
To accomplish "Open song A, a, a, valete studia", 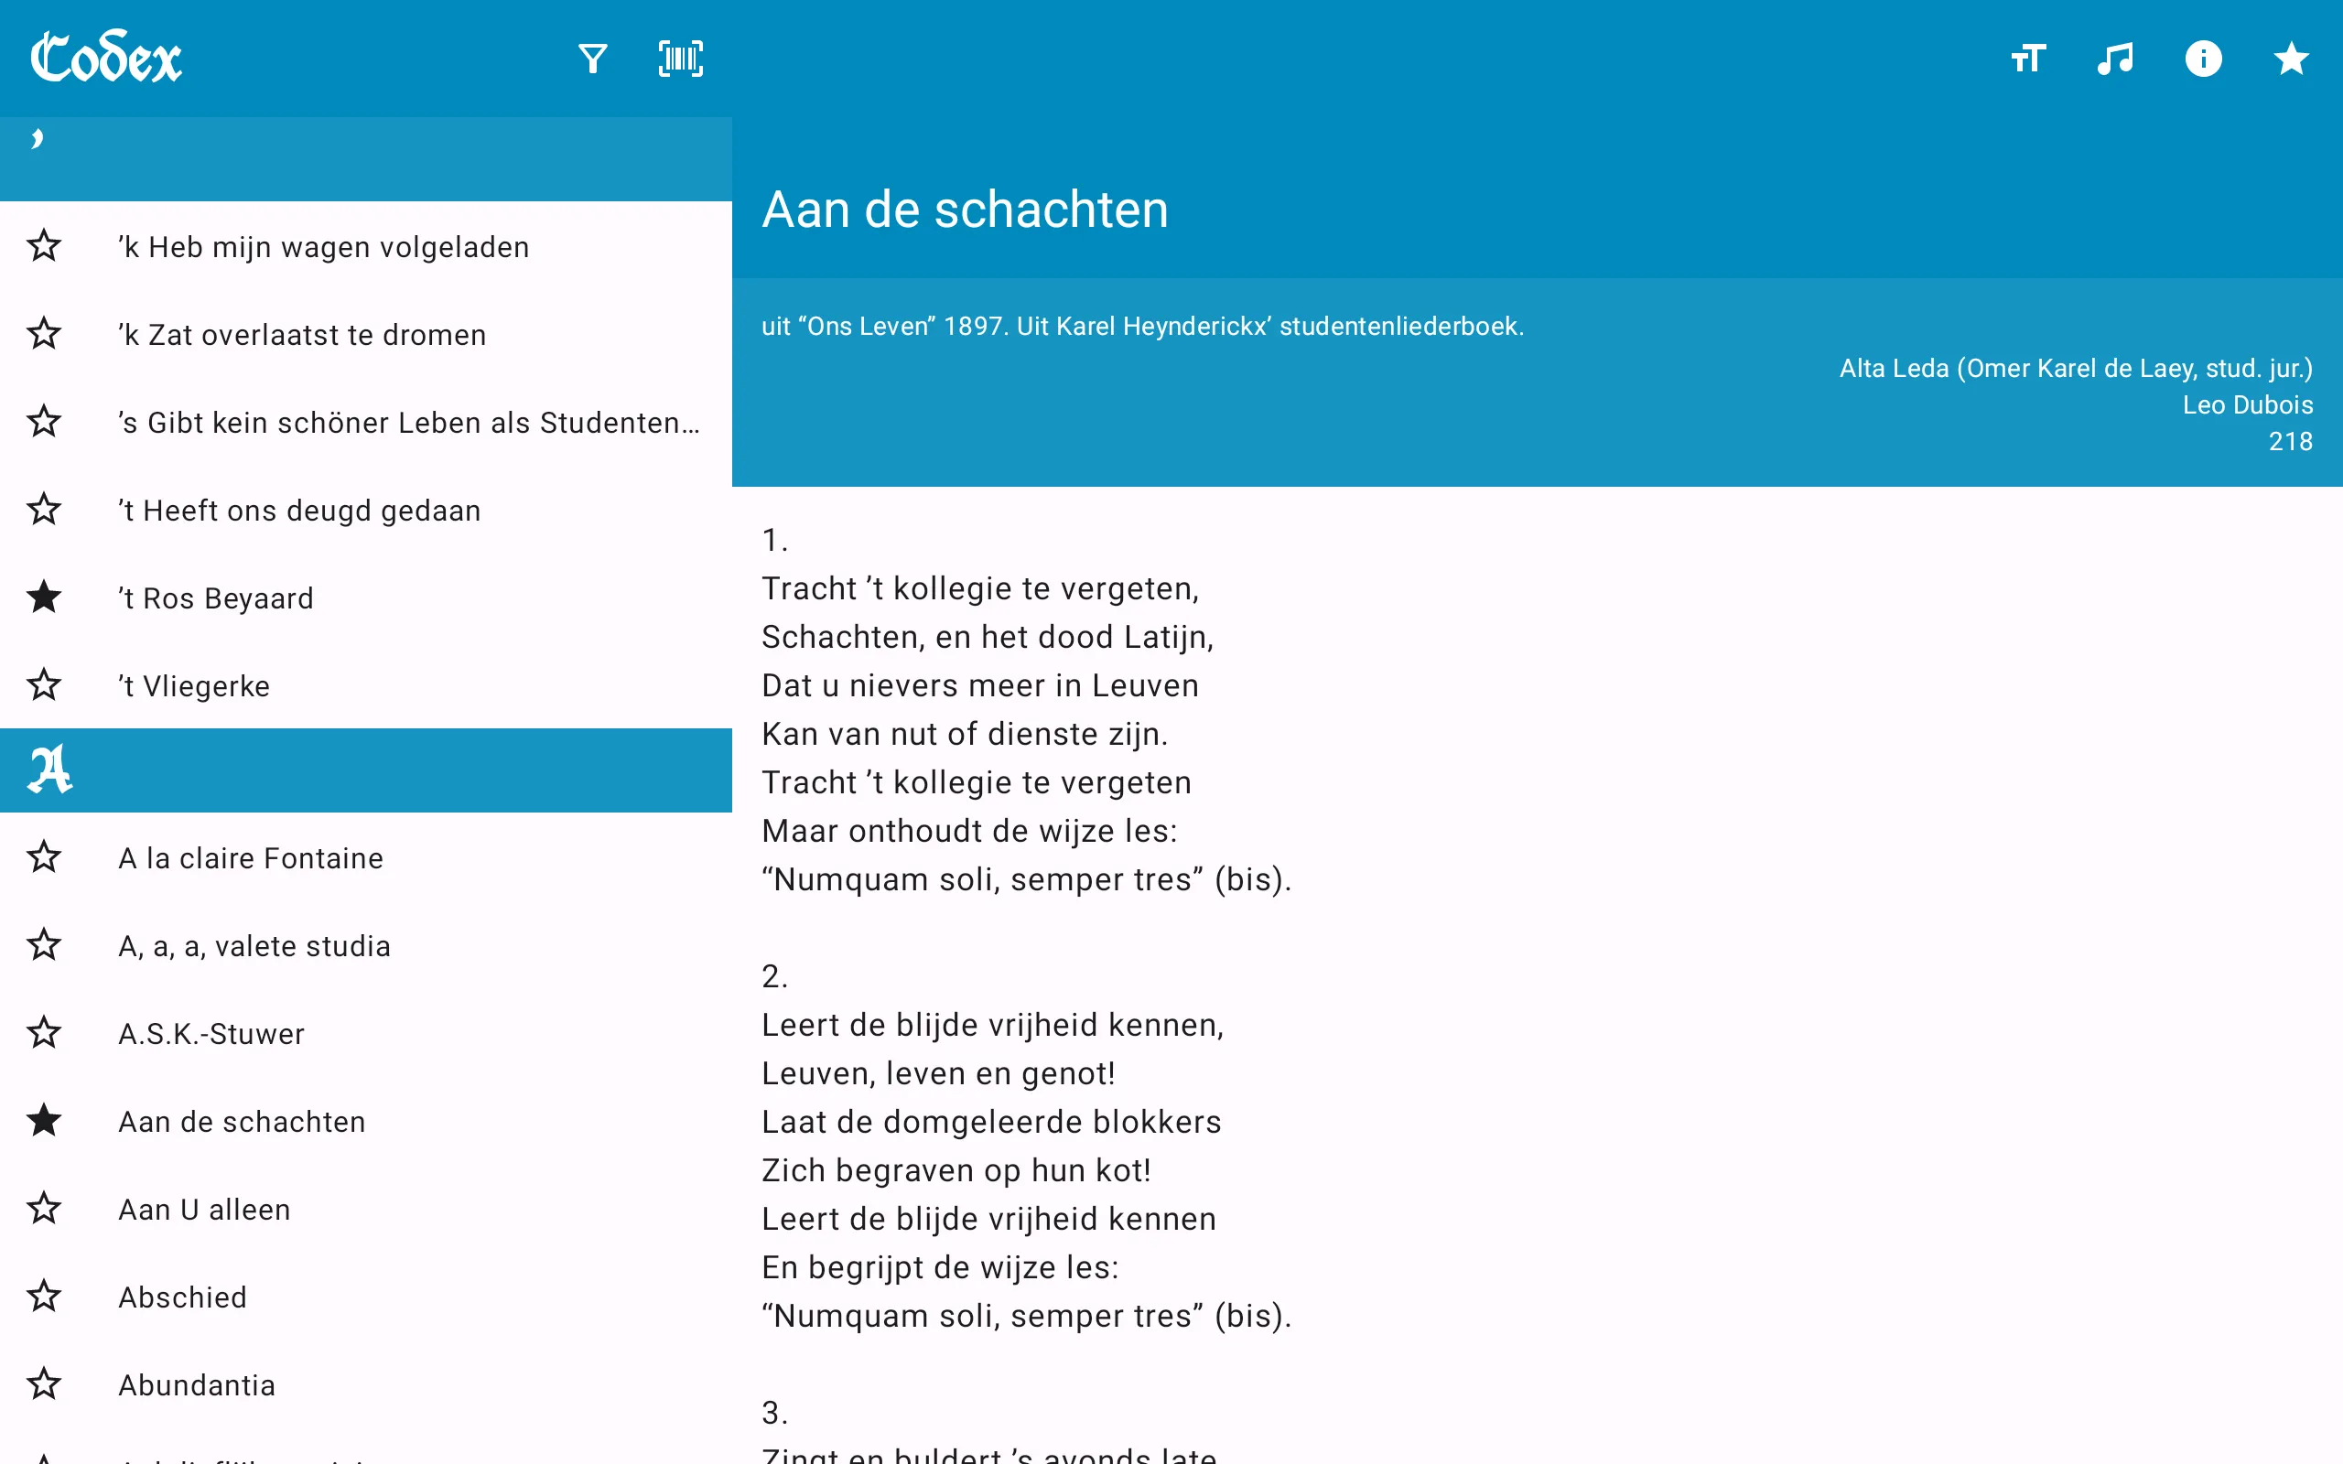I will [x=254, y=946].
